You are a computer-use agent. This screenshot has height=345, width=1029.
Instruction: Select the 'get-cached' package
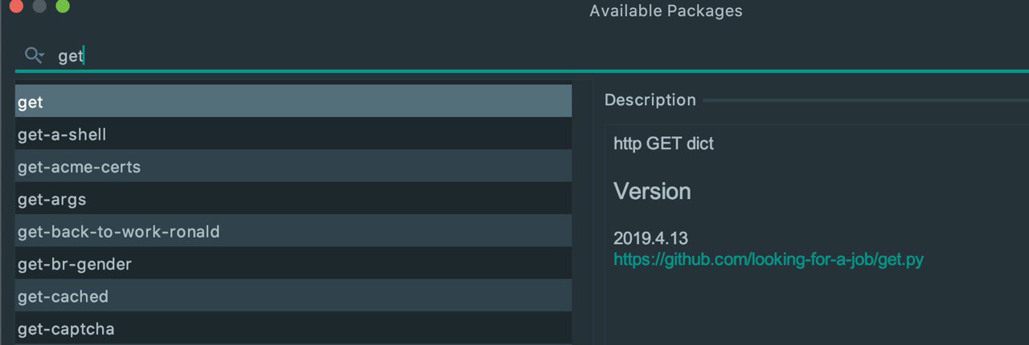293,296
